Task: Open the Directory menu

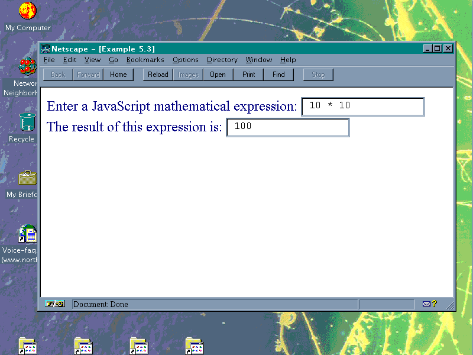Action: click(x=222, y=60)
